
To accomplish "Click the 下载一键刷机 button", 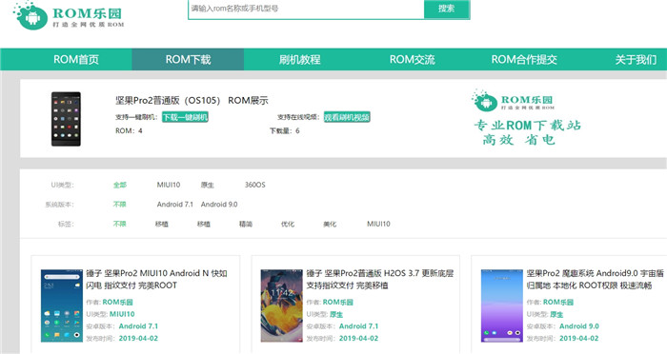I will 185,117.
